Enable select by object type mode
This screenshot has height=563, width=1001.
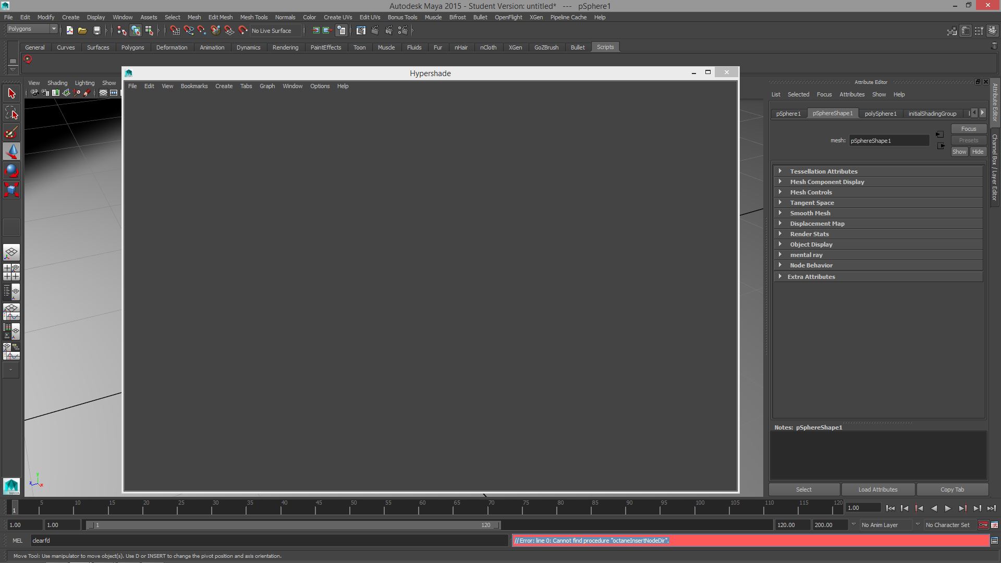pyautogui.click(x=136, y=31)
